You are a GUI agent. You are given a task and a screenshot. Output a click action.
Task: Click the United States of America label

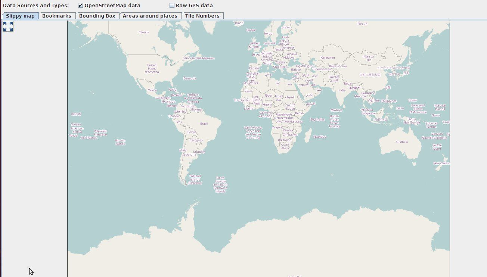pyautogui.click(x=152, y=69)
